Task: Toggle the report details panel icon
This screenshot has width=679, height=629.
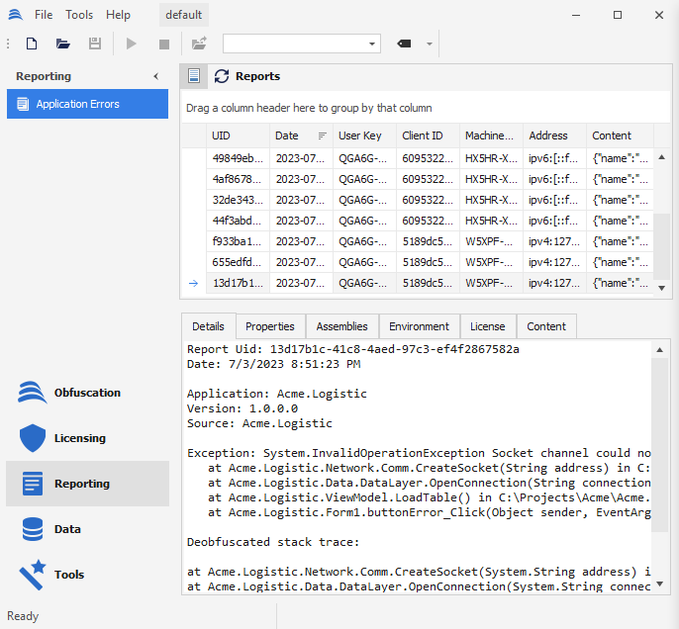Action: [194, 76]
